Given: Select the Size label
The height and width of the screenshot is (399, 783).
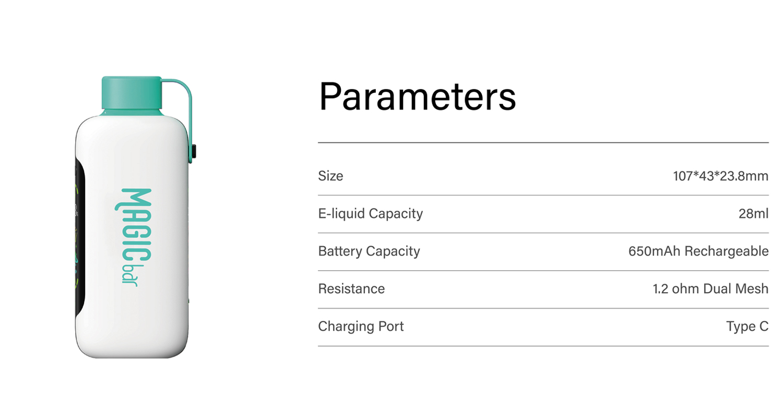Looking at the screenshot, I should (x=330, y=176).
